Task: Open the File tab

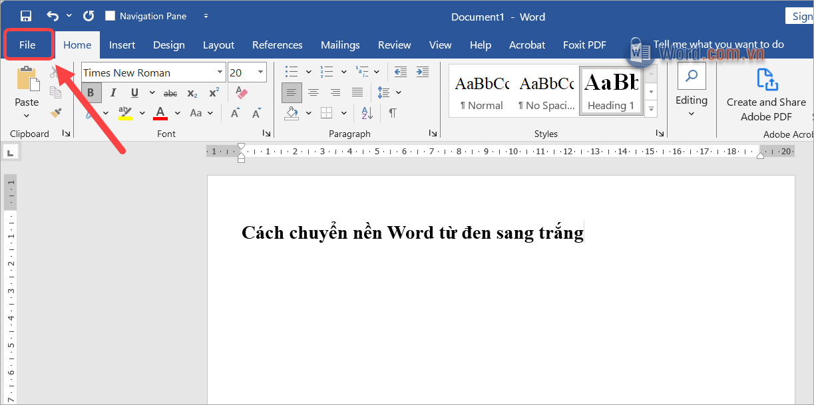Action: point(27,45)
